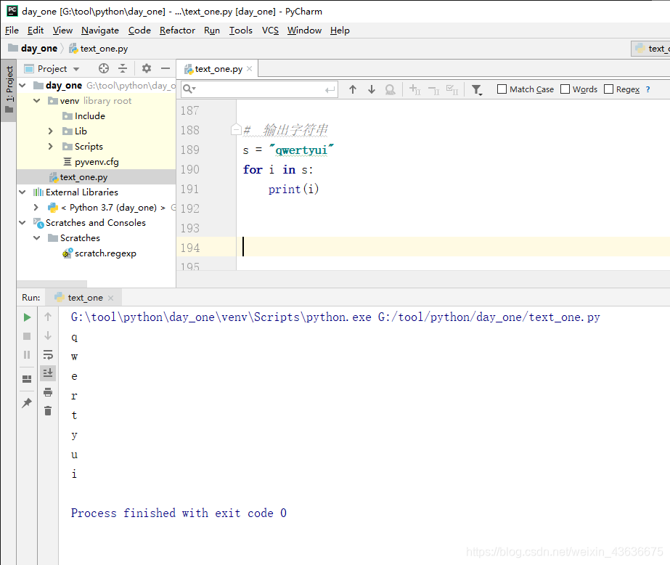Click Unselect Occurrence icon in search bar
The height and width of the screenshot is (565, 670).
pos(433,90)
